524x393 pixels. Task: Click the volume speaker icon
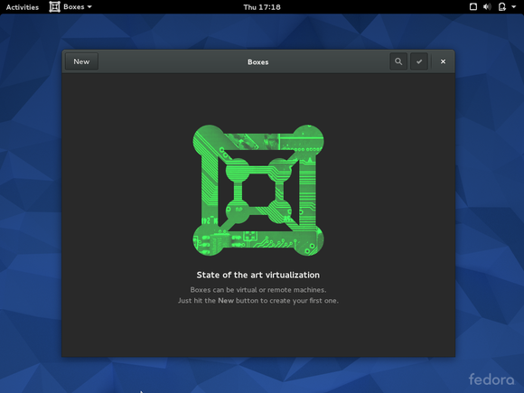[487, 6]
